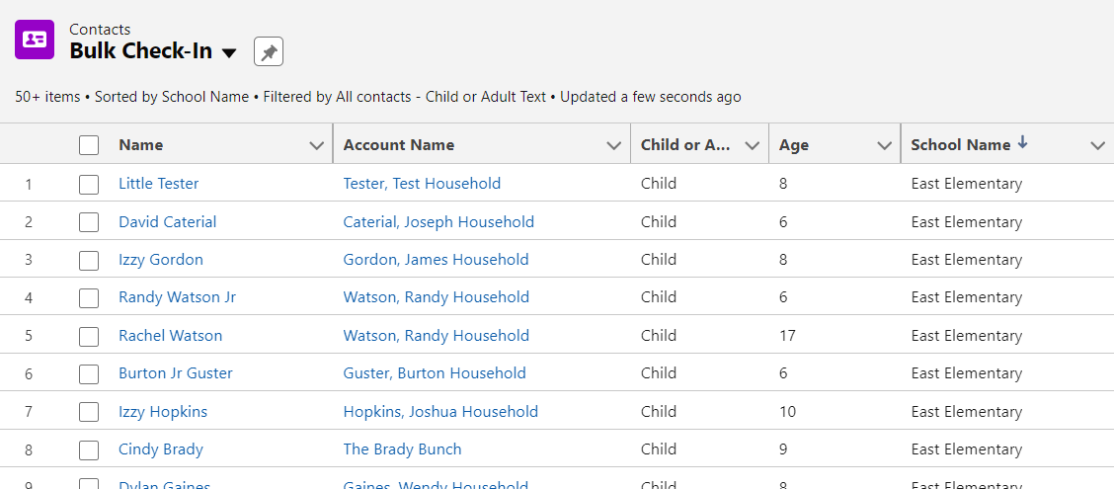This screenshot has height=489, width=1114.
Task: Toggle the select-all rows checkbox
Action: click(x=89, y=145)
